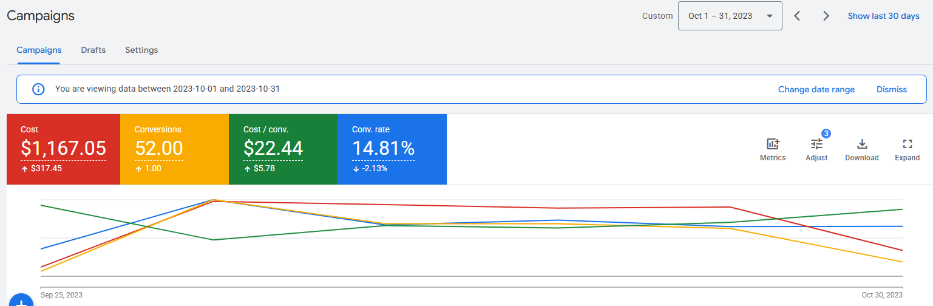The image size is (933, 306).
Task: Click the Campaigns page heading
Action: [x=41, y=16]
